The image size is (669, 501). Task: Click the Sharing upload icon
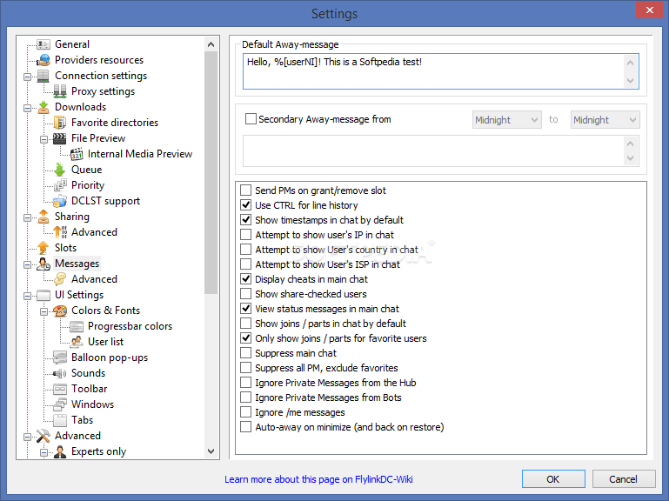point(43,217)
